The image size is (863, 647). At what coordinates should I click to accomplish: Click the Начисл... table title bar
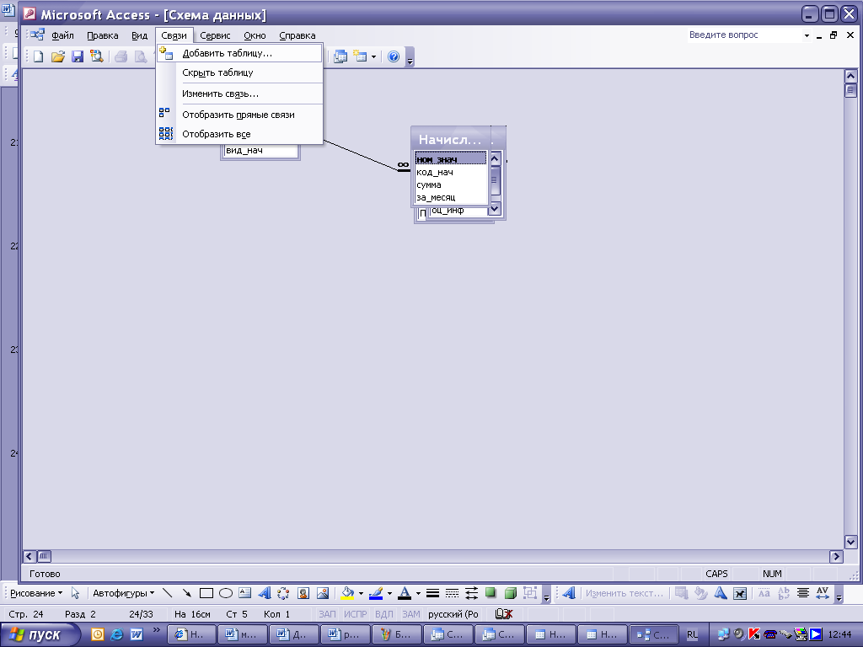pyautogui.click(x=451, y=139)
